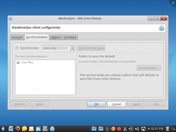Click the 'MandrivaSync client configuration' heading
Viewport: 176px width, 132px height.
36,28
